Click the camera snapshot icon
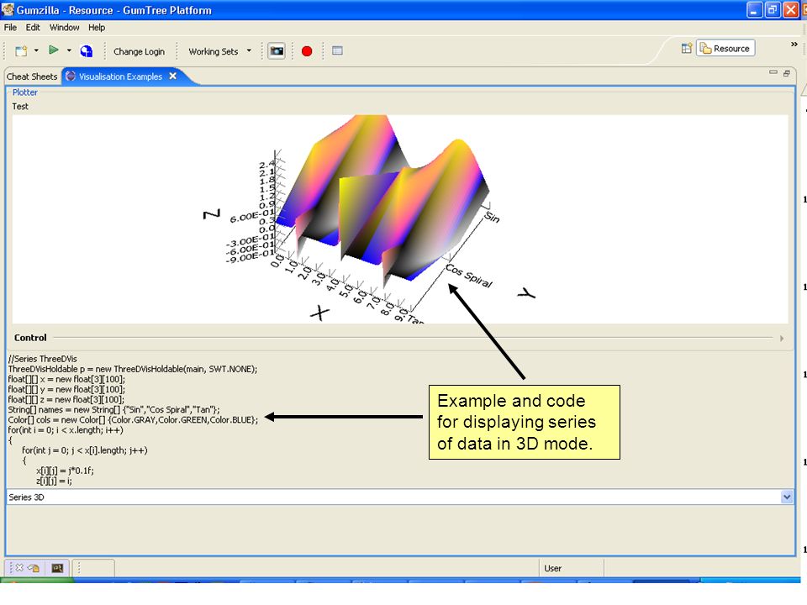This screenshot has height=605, width=807. coord(277,51)
